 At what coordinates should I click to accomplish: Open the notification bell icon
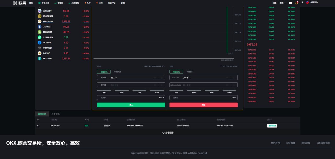coord(297,3)
